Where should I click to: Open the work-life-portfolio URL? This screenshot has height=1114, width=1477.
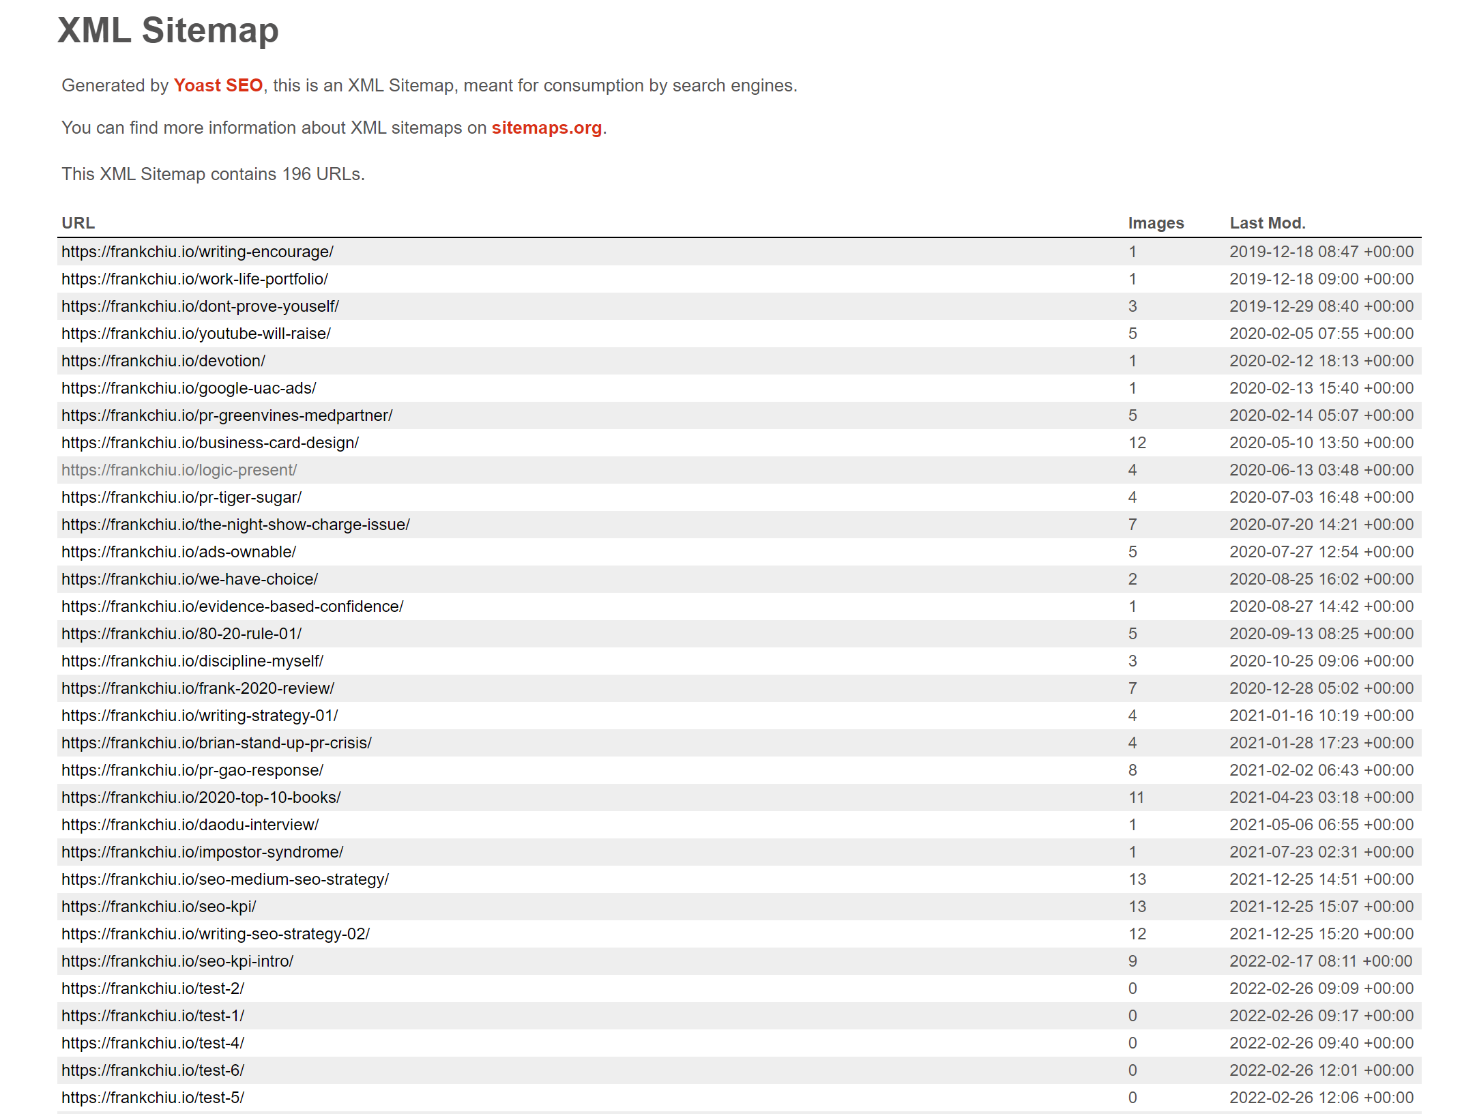tap(194, 279)
